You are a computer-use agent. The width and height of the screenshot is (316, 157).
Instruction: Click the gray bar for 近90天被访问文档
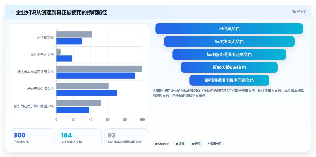[82, 86]
